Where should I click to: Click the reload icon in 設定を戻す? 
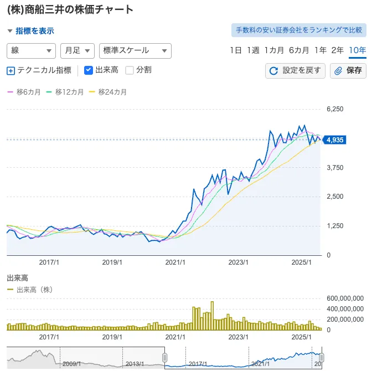click(x=273, y=71)
